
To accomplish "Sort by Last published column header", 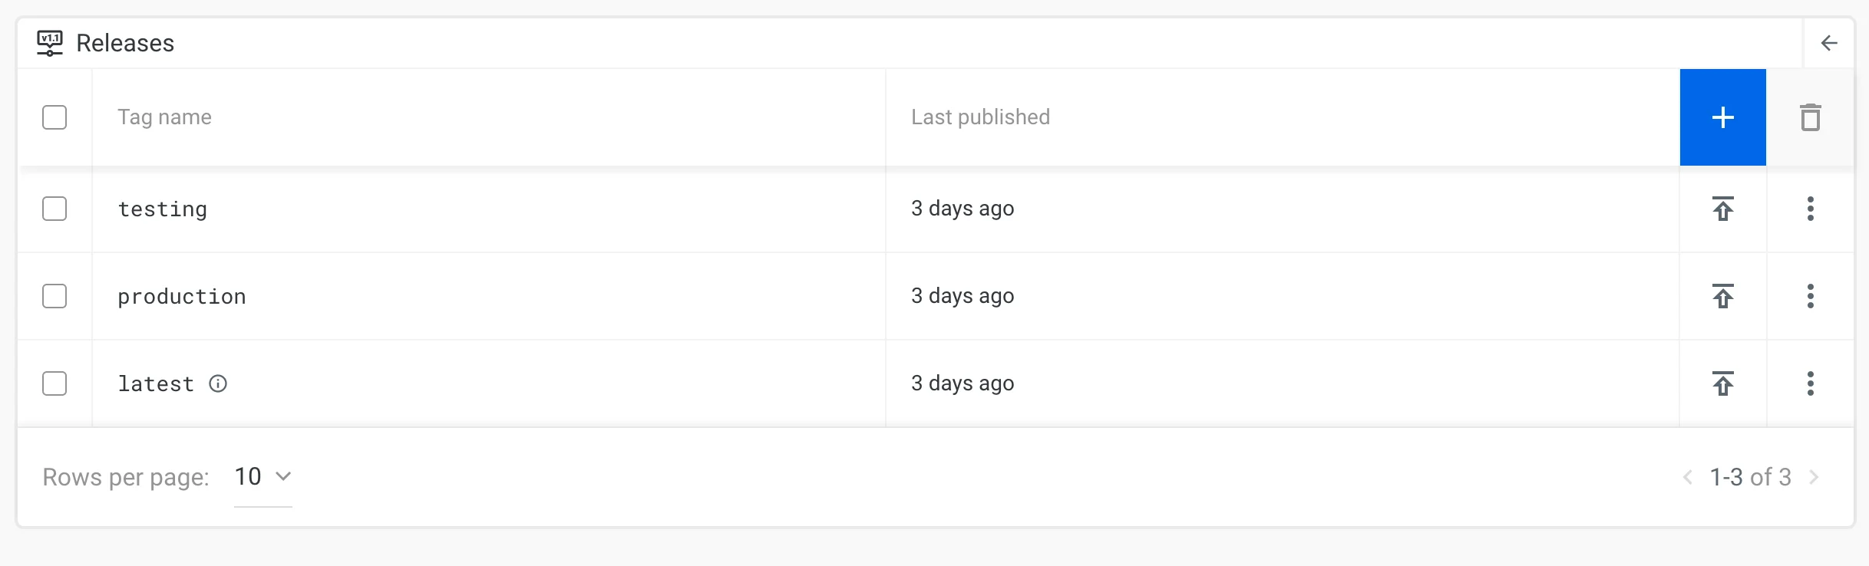I will click(x=980, y=117).
